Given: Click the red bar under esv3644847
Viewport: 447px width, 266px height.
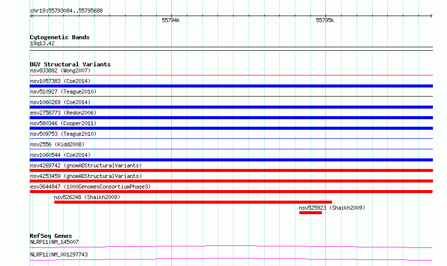Looking at the screenshot, I should (x=231, y=192).
